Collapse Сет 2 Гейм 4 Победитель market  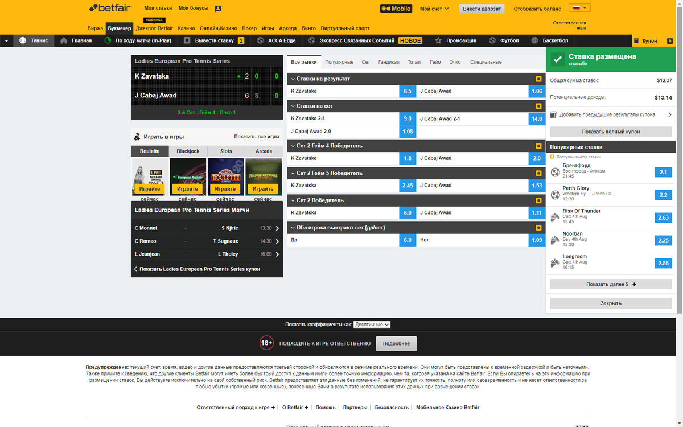293,146
